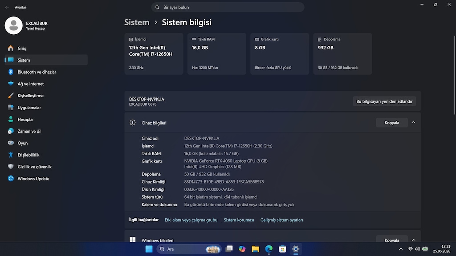
Task: Click the Takılı RAM info card
Action: click(217, 54)
